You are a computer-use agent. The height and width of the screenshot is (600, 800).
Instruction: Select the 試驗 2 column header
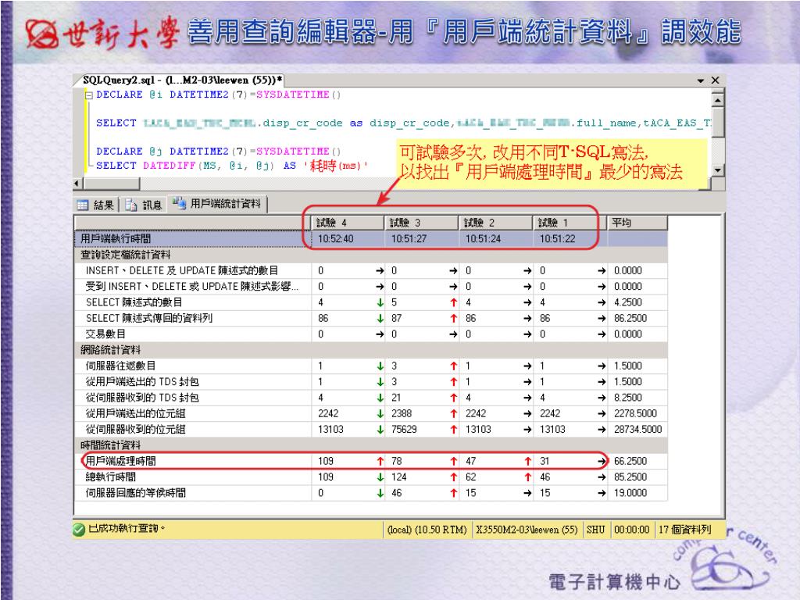(495, 223)
